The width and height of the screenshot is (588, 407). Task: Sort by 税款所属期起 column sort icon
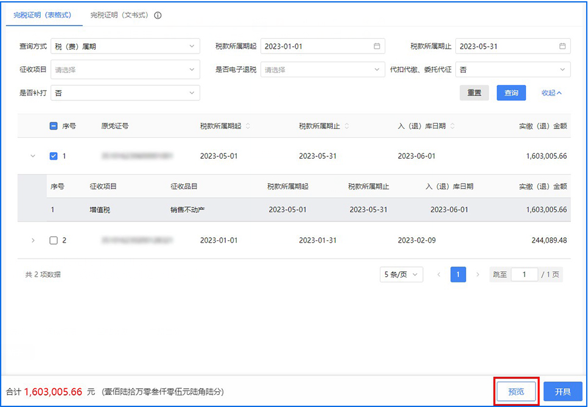[248, 127]
